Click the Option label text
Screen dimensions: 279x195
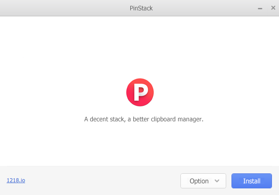(x=199, y=181)
